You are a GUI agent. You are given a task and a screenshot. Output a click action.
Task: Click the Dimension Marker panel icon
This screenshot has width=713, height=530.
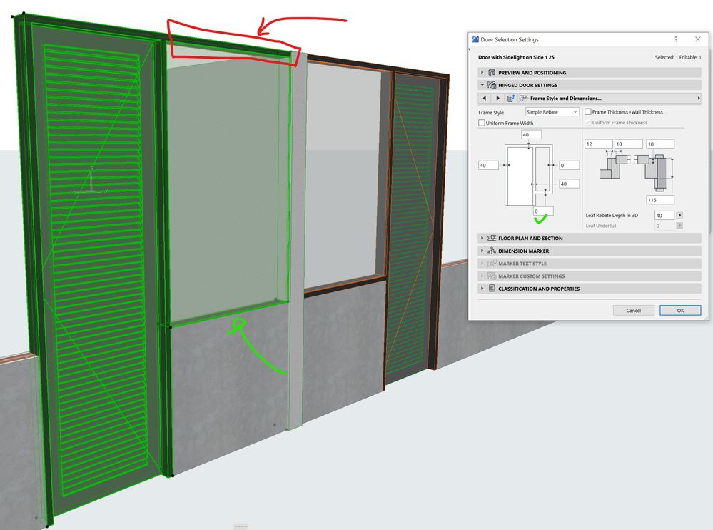pyautogui.click(x=492, y=251)
